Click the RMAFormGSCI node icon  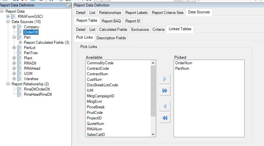point(14,17)
